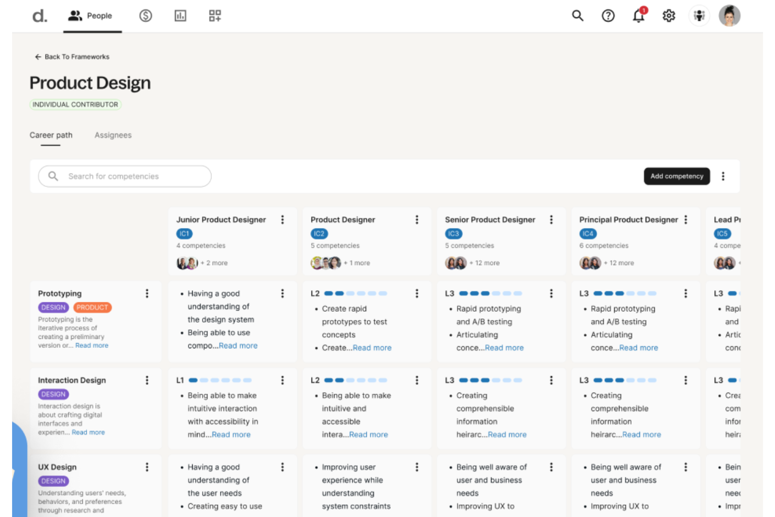This screenshot has width=775, height=517.
Task: Open the Prototyping competency kebab menu
Action: click(147, 293)
